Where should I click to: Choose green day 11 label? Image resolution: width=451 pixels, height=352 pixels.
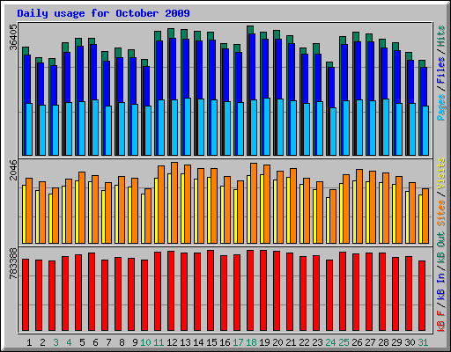(159, 342)
